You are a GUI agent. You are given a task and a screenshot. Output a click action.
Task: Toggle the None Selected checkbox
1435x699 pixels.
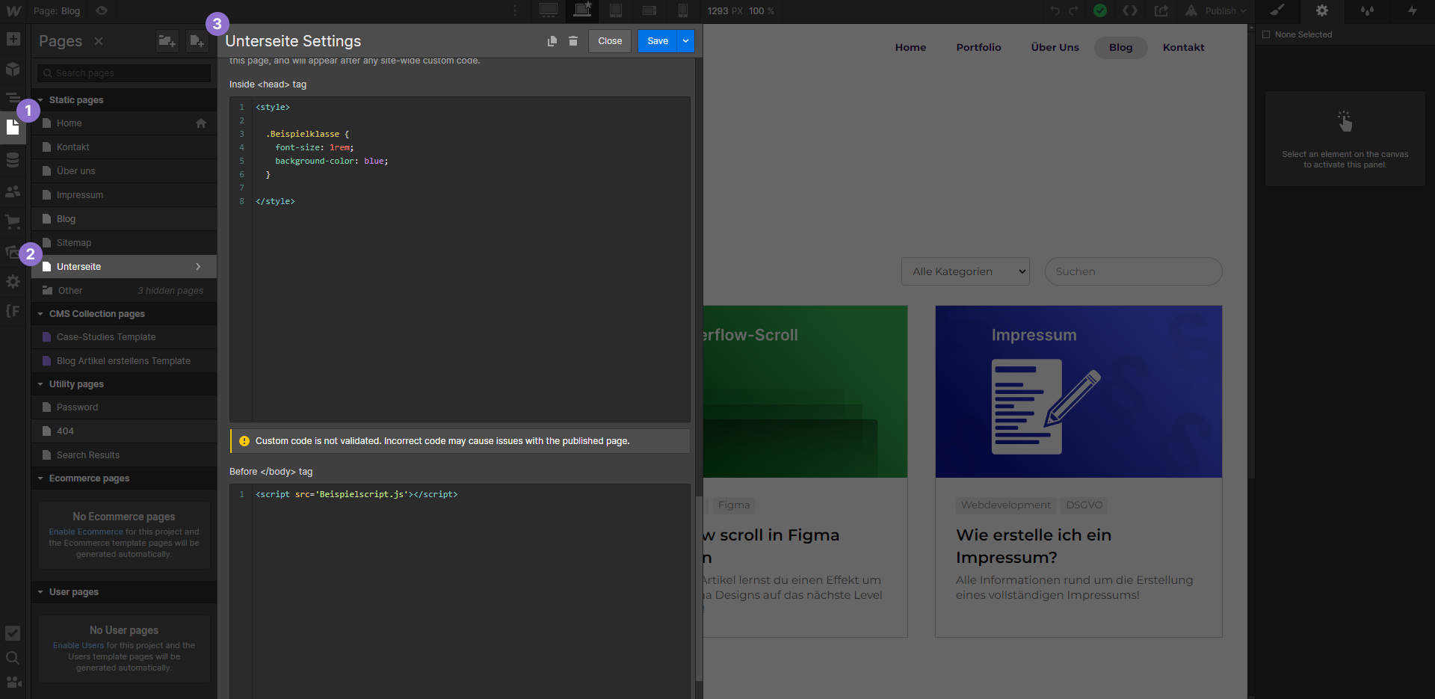click(x=1266, y=34)
